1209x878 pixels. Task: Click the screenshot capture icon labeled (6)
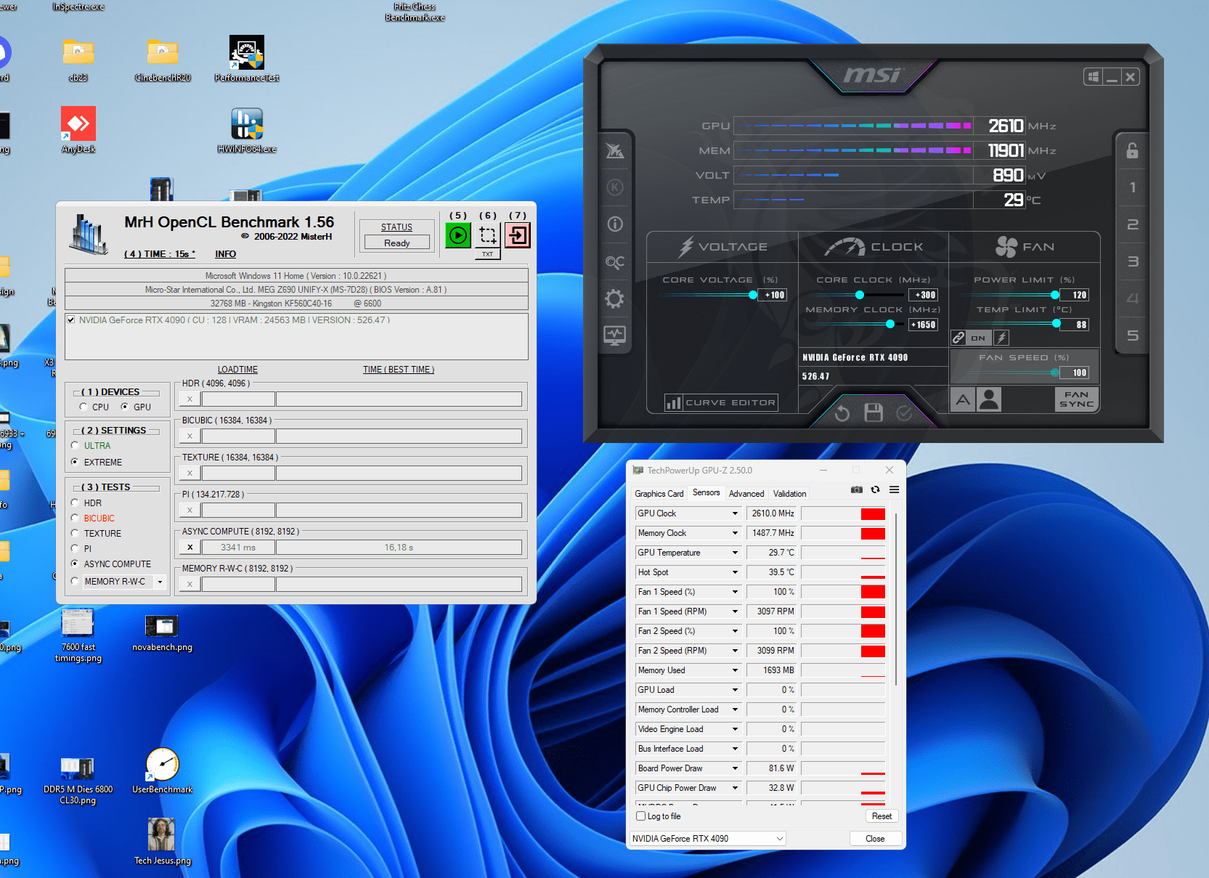click(488, 235)
